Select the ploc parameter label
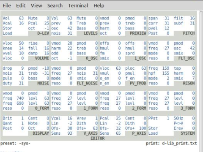203x152 pixels. click(x=130, y=68)
